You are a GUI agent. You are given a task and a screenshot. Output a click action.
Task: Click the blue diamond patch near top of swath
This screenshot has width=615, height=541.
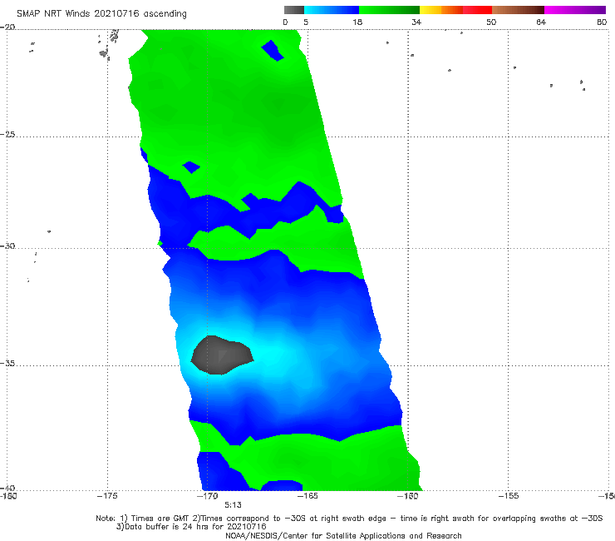coord(273,51)
